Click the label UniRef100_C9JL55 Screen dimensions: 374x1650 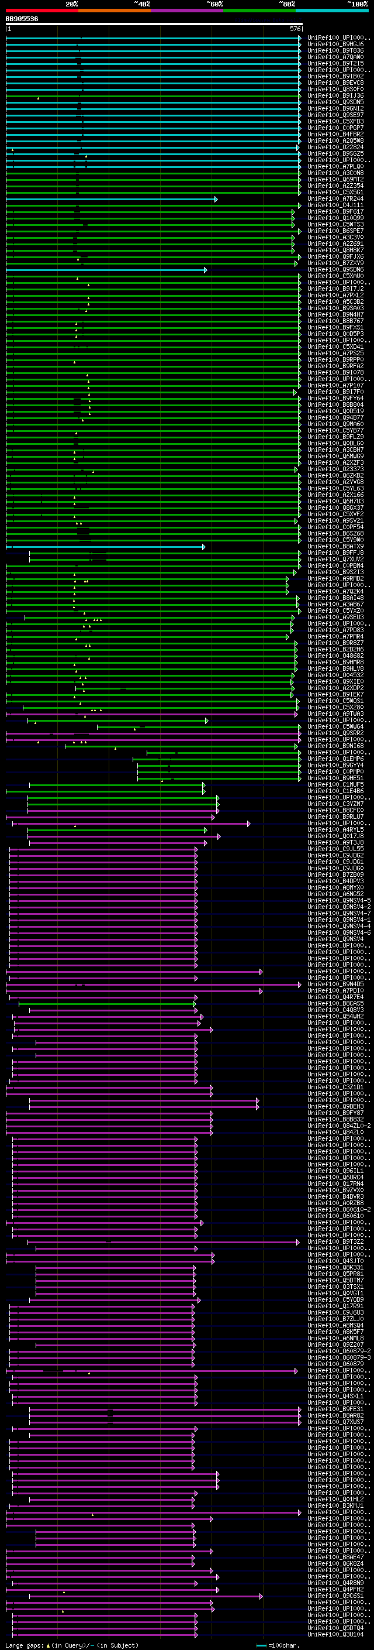tap(335, 849)
